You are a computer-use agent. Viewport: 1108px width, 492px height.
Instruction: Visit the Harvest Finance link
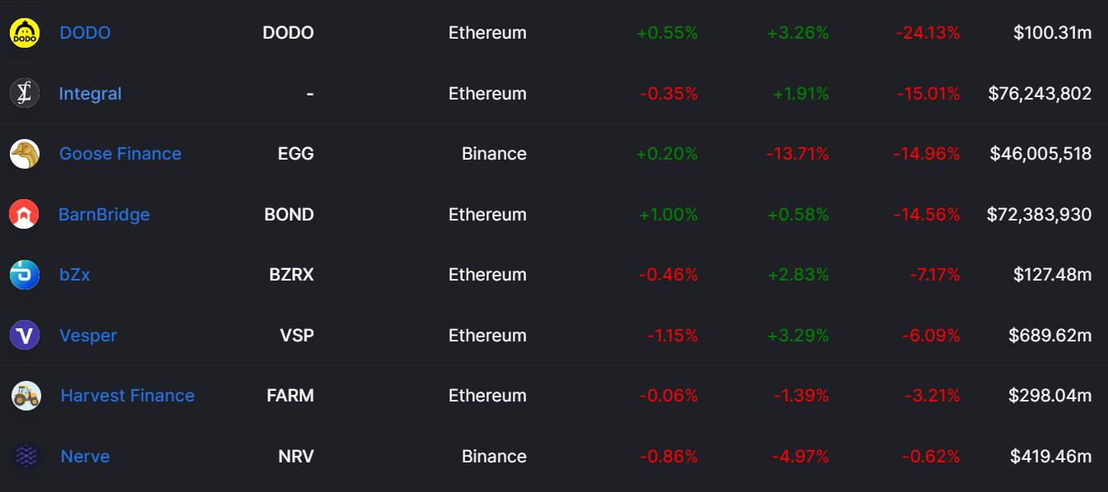[x=128, y=396]
